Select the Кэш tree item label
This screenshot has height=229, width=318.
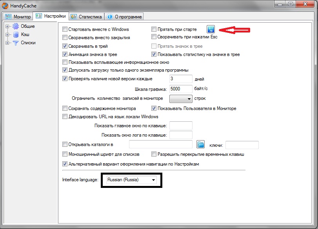tap(25, 34)
